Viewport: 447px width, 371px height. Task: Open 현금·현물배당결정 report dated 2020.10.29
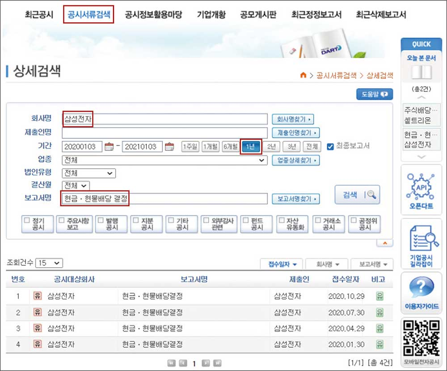152,296
